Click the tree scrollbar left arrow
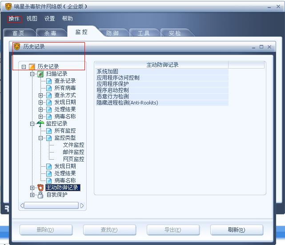 [x=22, y=206]
